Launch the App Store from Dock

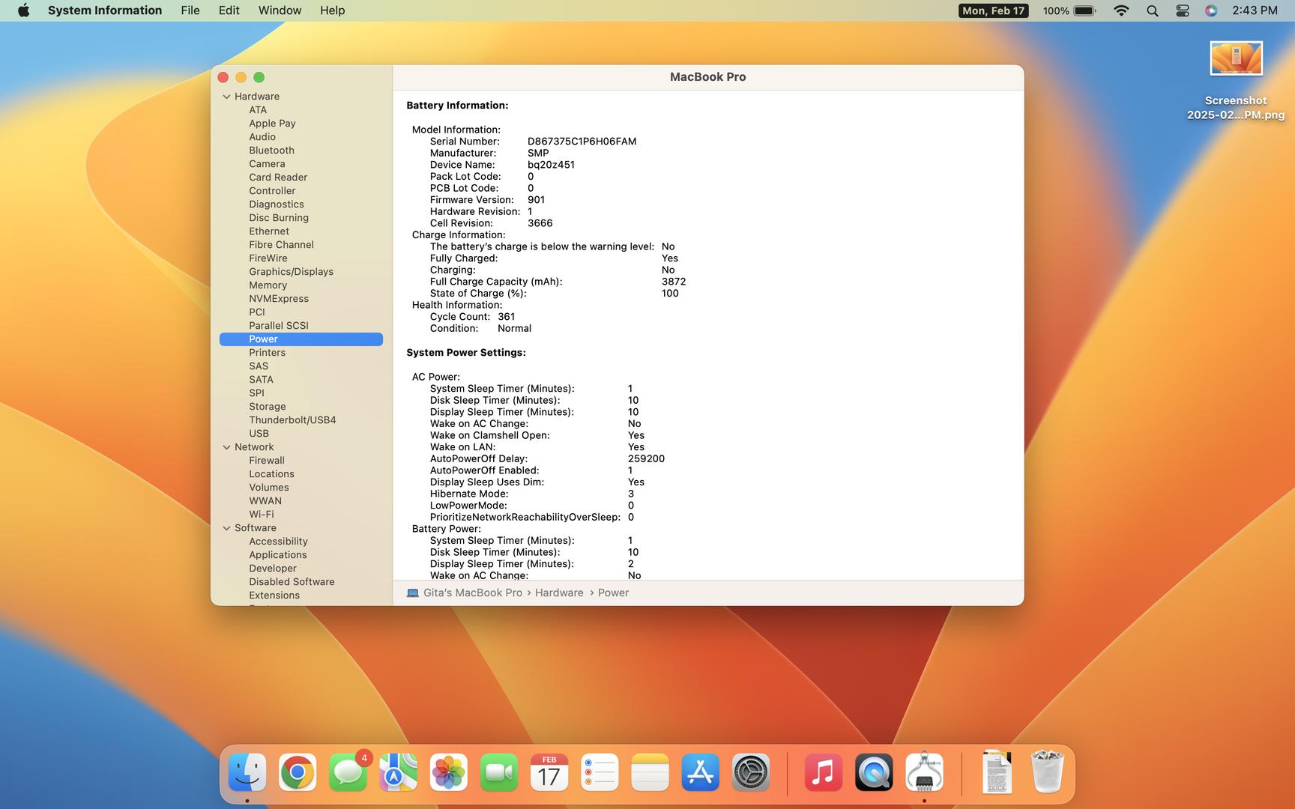700,772
